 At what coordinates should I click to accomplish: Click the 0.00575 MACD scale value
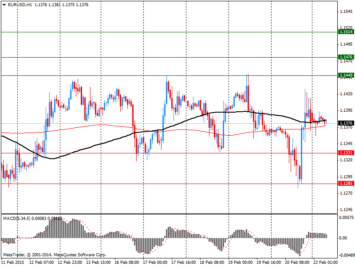(x=347, y=218)
